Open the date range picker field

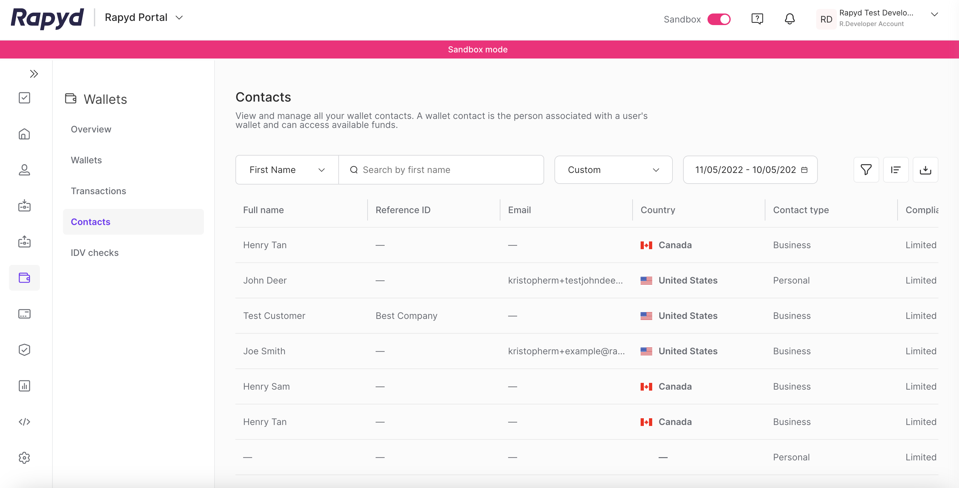750,170
